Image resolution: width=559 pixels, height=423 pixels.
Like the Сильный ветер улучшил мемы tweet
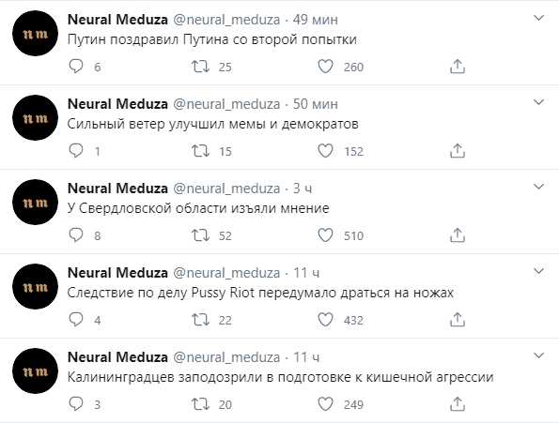[x=325, y=151]
